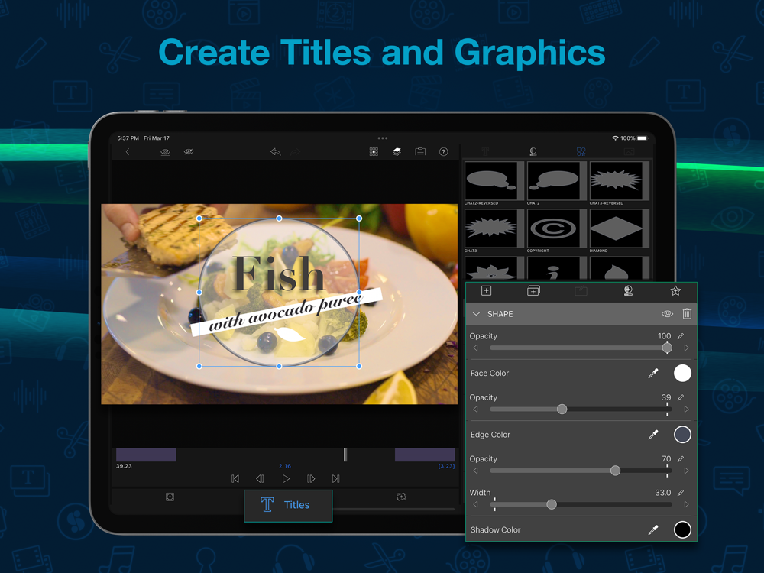Decrease Face Color opacity with left arrow
The width and height of the screenshot is (764, 573).
click(475, 410)
